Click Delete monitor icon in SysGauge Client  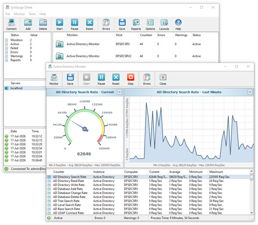pyautogui.click(x=43, y=22)
